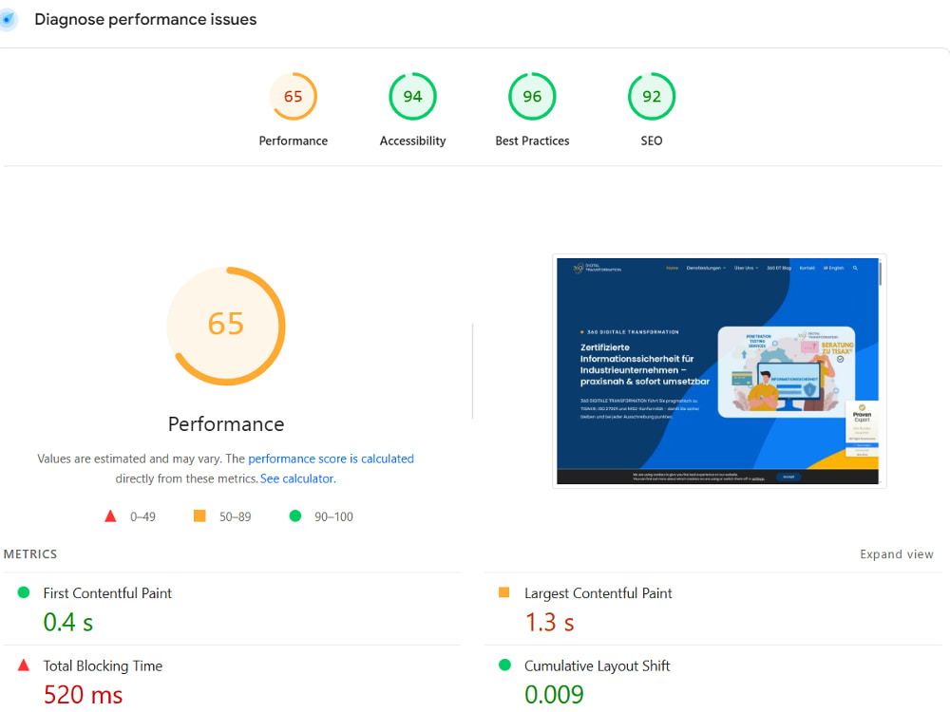Select the 520 ms metric value

click(x=83, y=695)
